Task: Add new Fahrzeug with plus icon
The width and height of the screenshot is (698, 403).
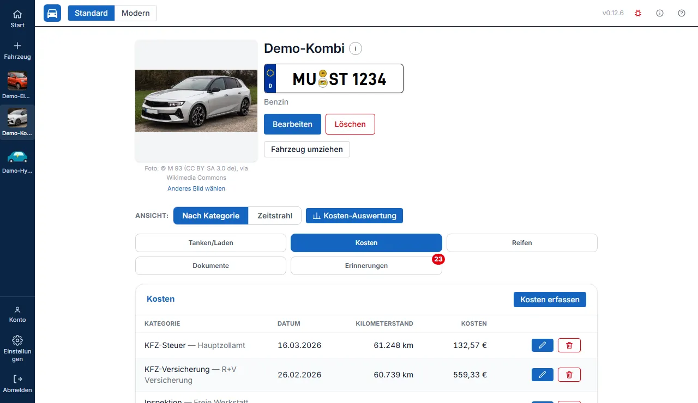Action: 17,50
